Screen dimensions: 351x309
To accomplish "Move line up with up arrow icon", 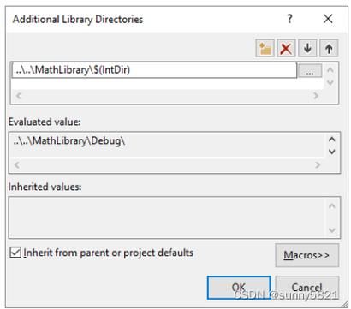I will click(329, 48).
